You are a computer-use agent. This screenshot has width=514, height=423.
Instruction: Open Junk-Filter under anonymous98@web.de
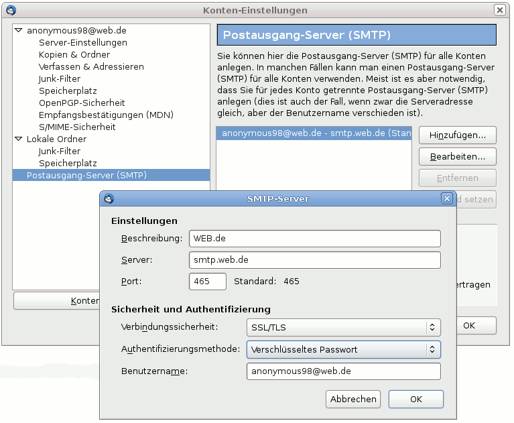[x=60, y=79]
